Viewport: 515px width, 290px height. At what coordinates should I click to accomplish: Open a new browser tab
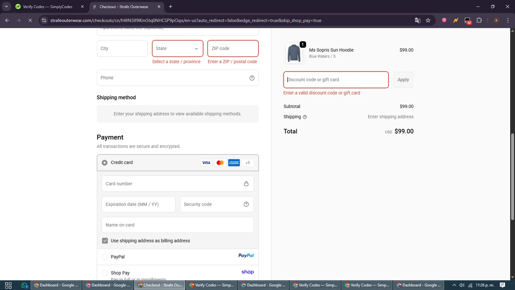(x=171, y=7)
